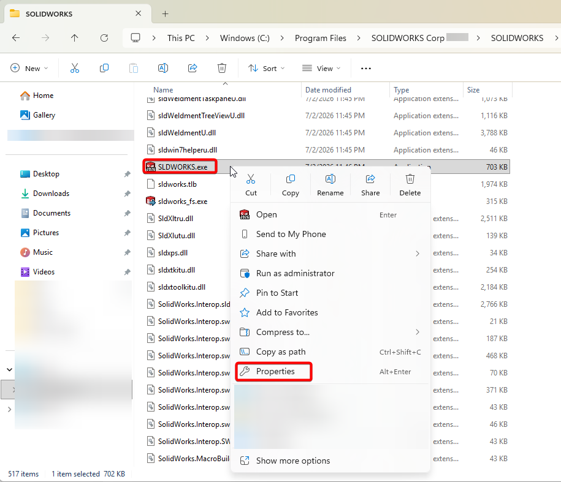
Task: Choose Share in the context menu
Action: pyautogui.click(x=370, y=185)
